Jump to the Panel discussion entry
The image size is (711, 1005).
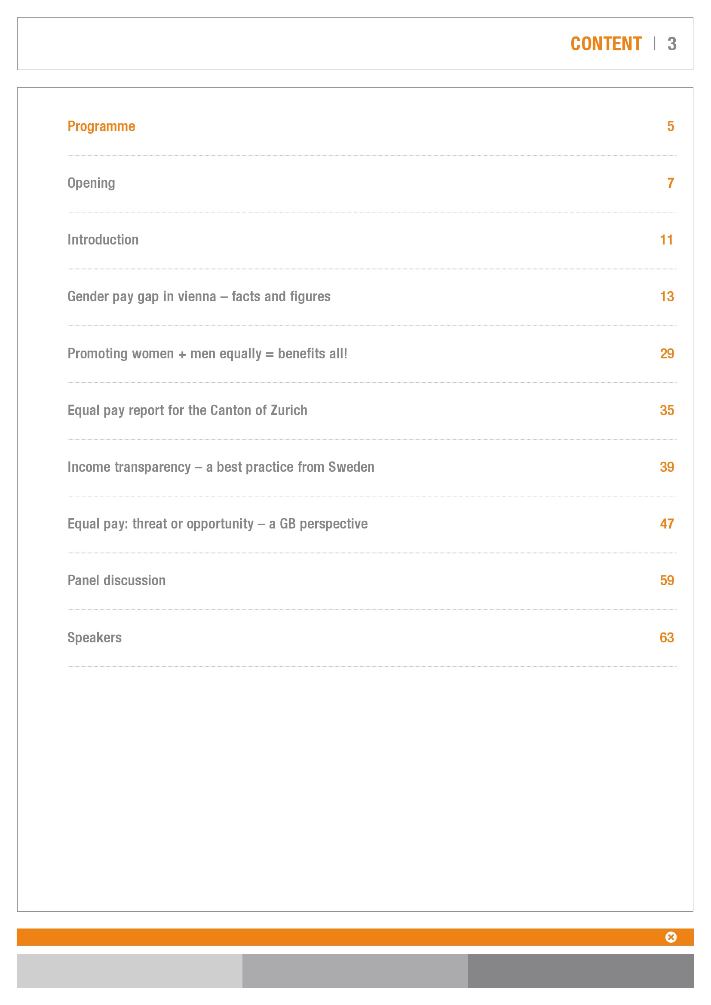tap(116, 580)
